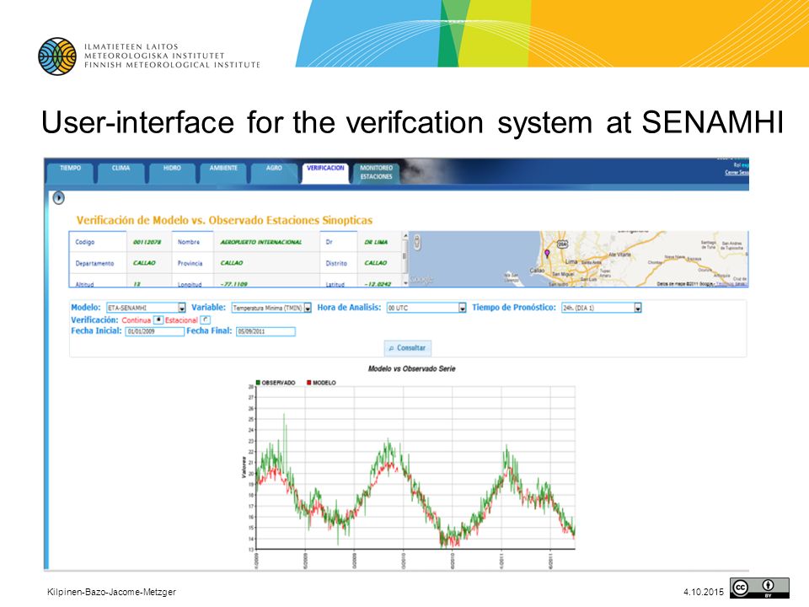809x607 pixels.
Task: Click the map zoom control
Action: click(x=417, y=242)
